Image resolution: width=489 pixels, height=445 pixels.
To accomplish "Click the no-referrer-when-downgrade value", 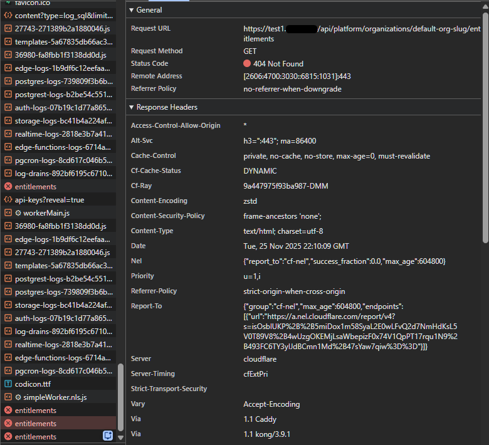I will [x=292, y=89].
